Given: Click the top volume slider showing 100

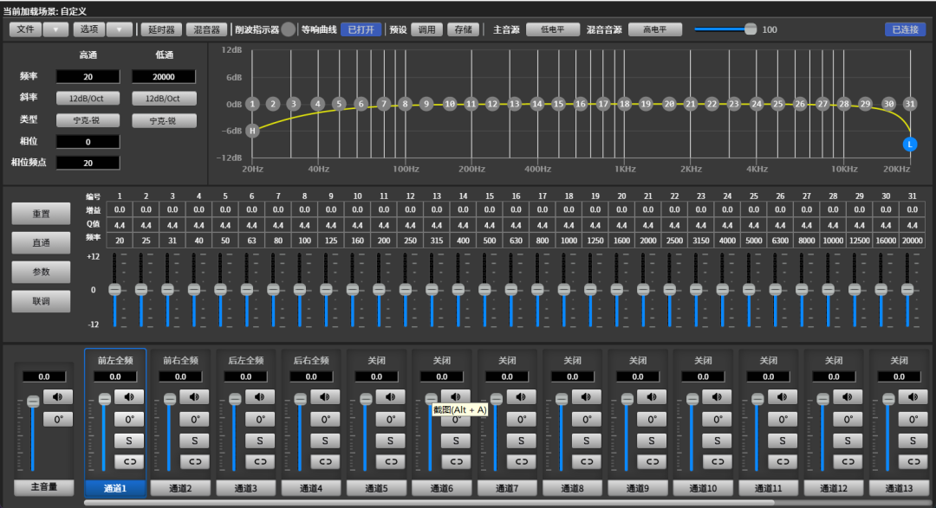Looking at the screenshot, I should pos(725,29).
